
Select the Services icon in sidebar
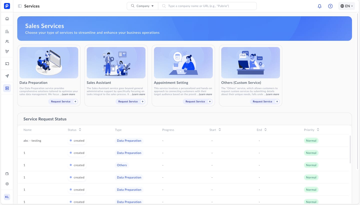point(7,88)
